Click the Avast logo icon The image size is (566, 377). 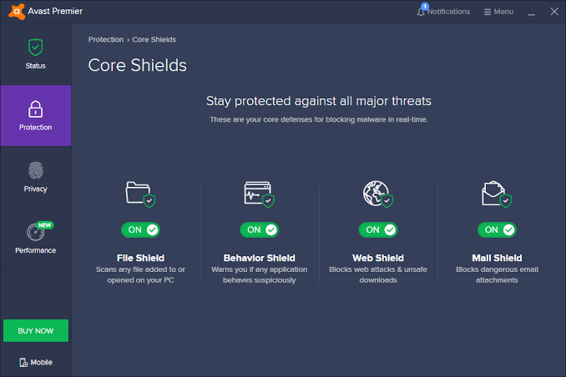(x=17, y=11)
